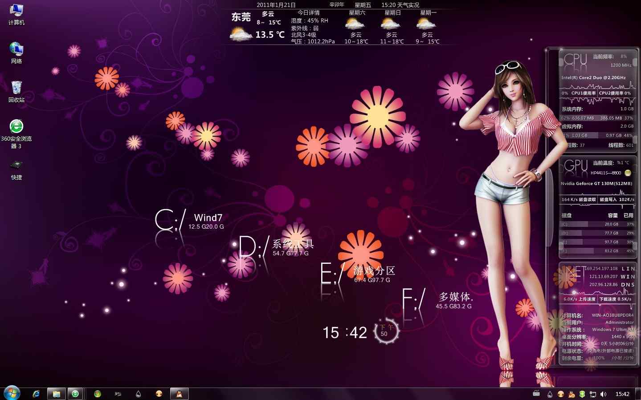Click the date 2011年1月21日 in weather widget
This screenshot has height=400, width=641.
click(276, 5)
